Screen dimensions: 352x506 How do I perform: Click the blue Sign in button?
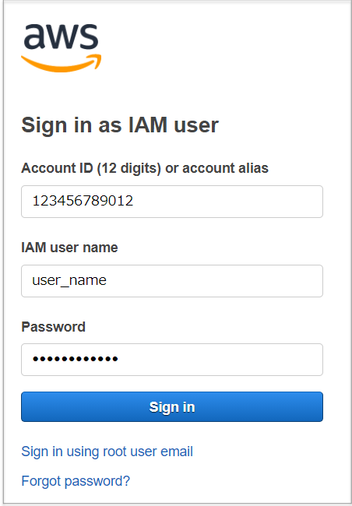[172, 406]
